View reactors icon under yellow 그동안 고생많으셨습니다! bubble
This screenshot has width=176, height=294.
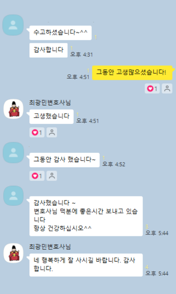(x=167, y=89)
